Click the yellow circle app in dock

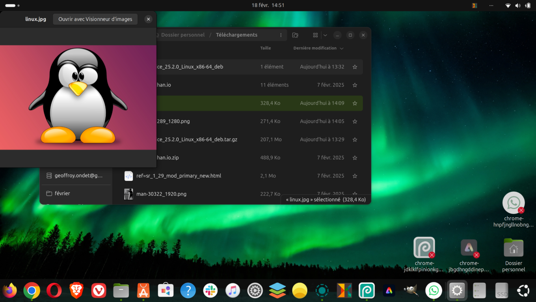300,291
